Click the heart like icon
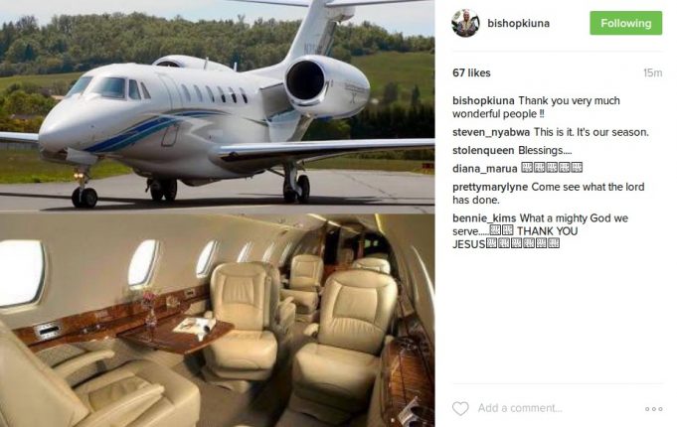This screenshot has height=427, width=677. (x=460, y=408)
